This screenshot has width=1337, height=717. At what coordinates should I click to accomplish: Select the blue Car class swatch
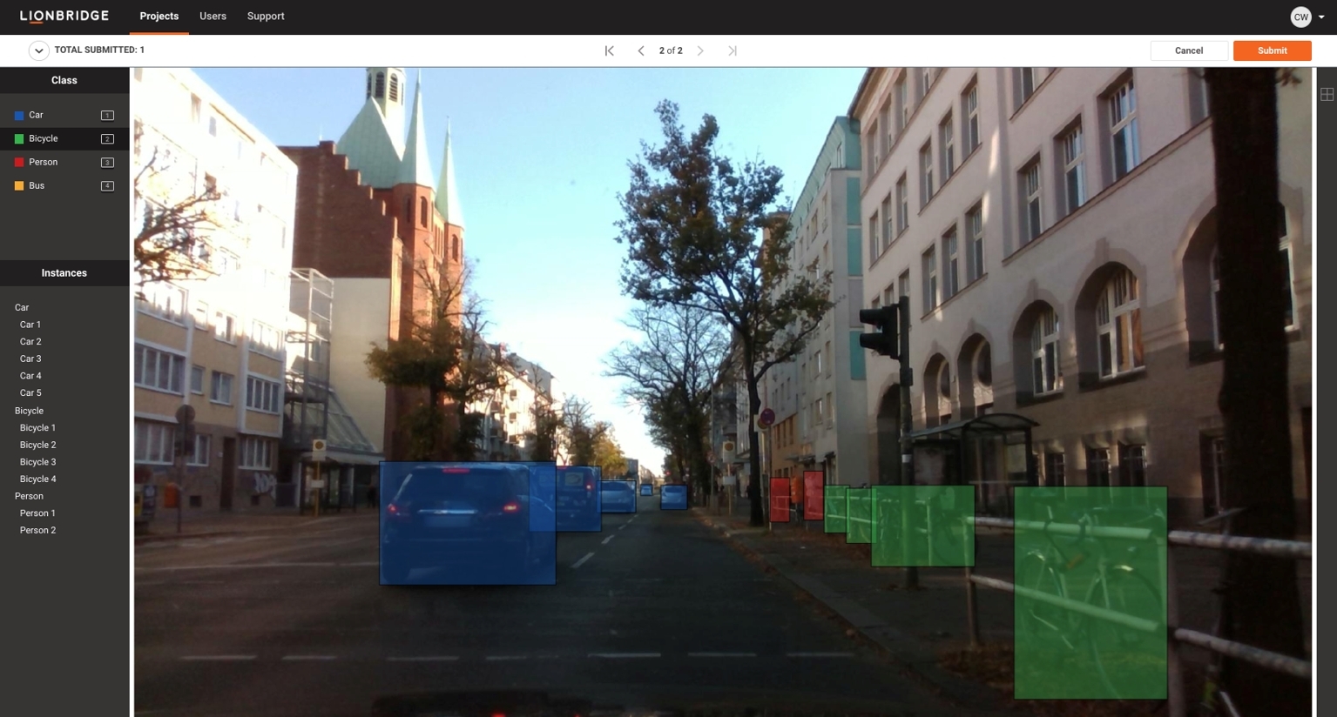coord(19,116)
